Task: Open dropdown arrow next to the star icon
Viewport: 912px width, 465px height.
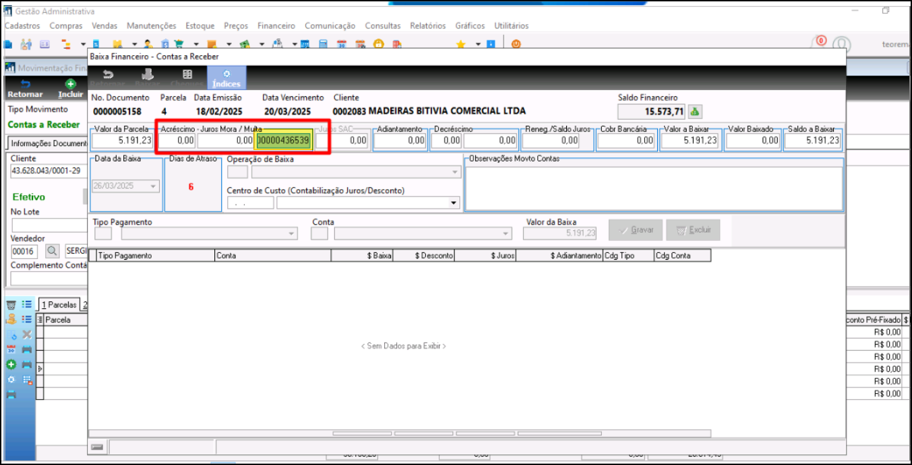Action: coord(478,44)
